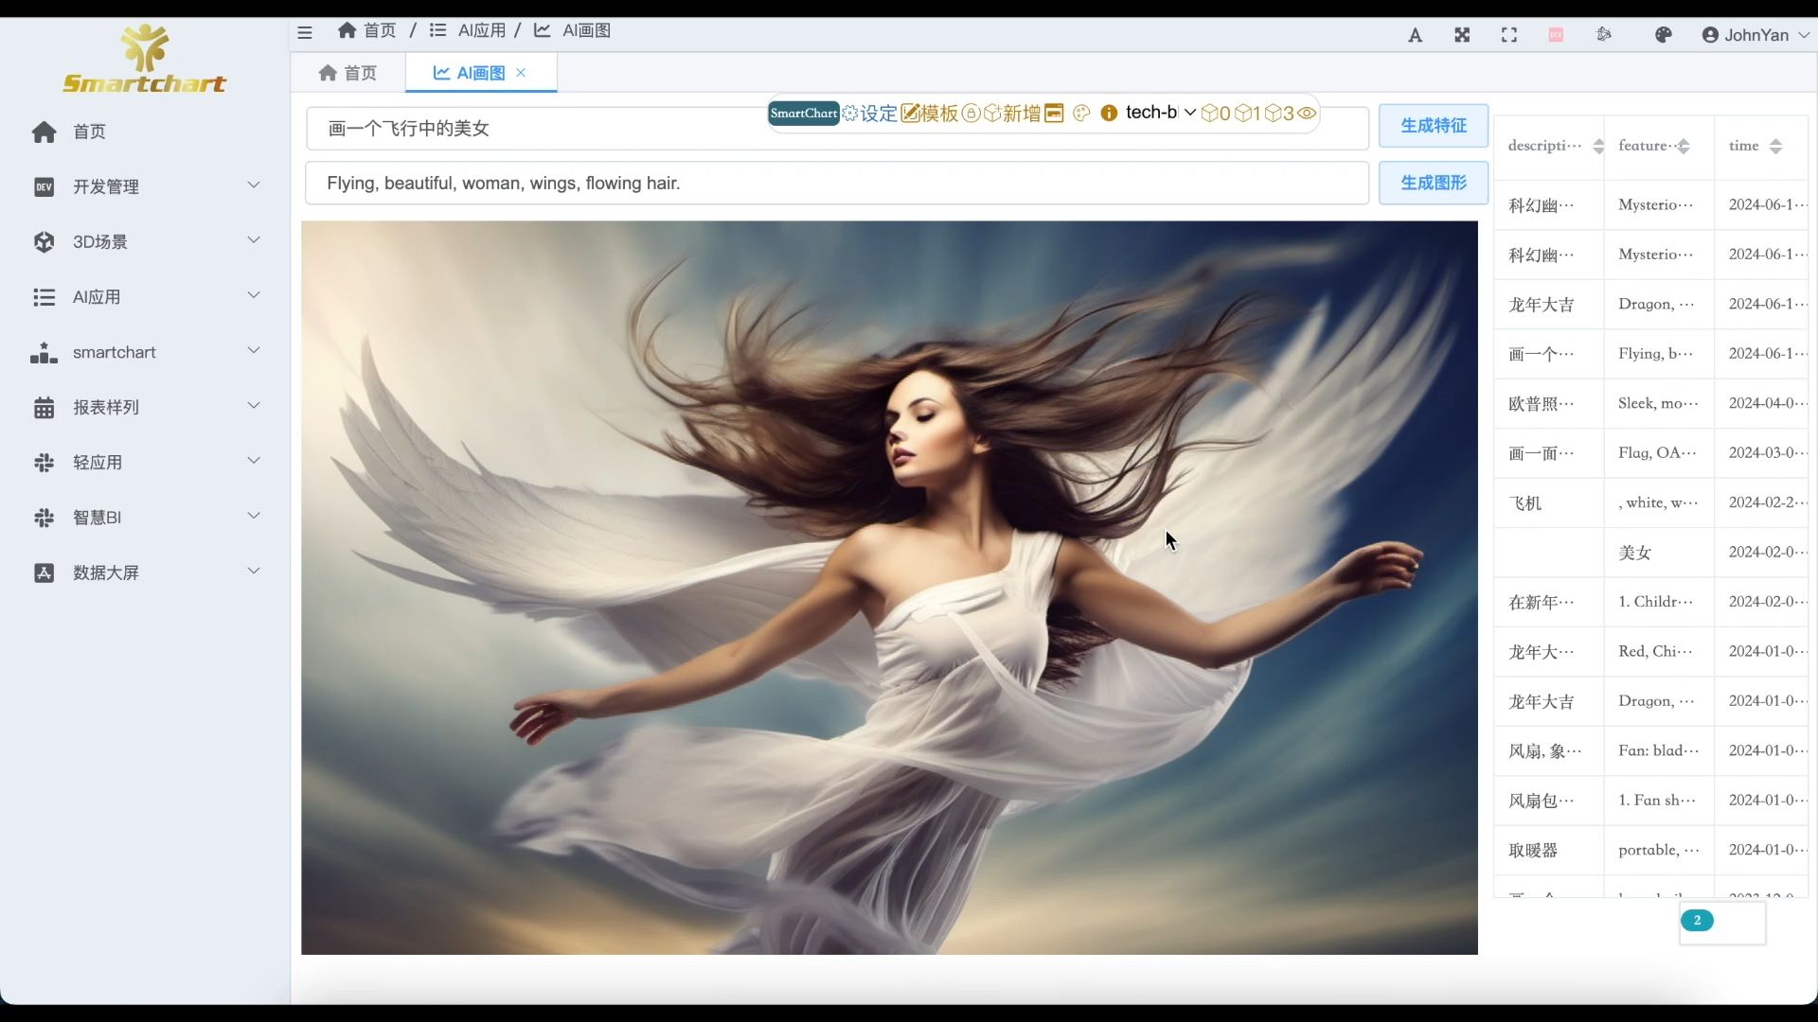Click the small palette icon in the toolbar
This screenshot has height=1022, width=1818.
point(1081,114)
